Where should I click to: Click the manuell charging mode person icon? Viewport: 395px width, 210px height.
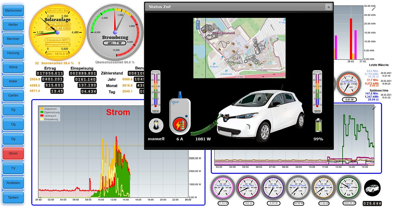156,125
